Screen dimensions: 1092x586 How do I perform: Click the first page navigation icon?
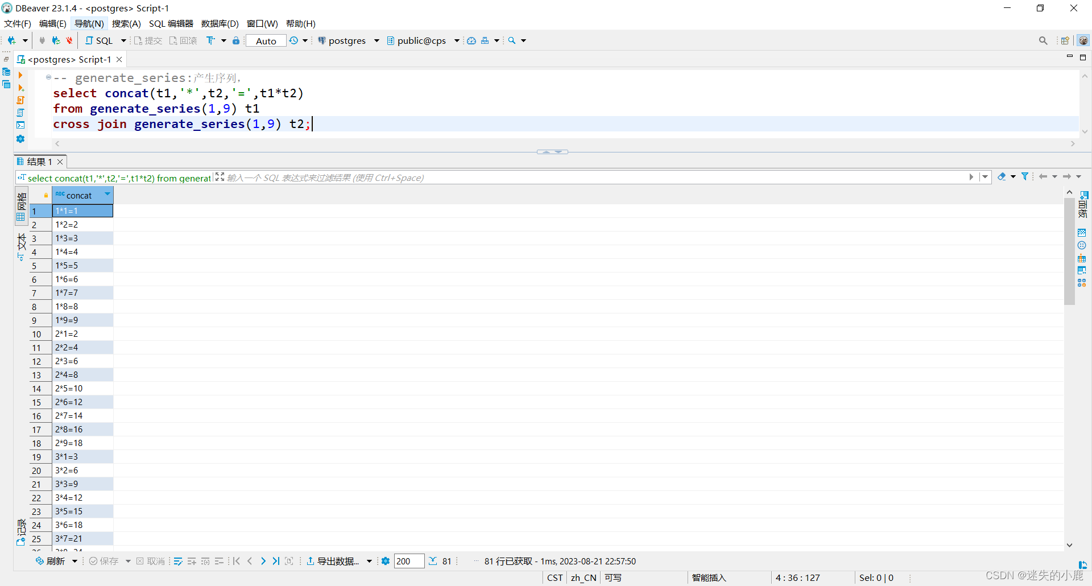coord(237,561)
